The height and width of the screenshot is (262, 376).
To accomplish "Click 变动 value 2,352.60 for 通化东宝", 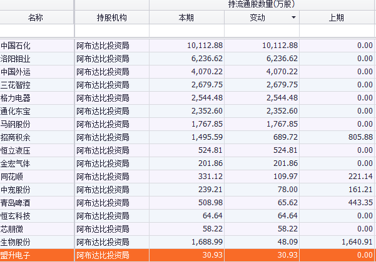I will click(x=282, y=111).
